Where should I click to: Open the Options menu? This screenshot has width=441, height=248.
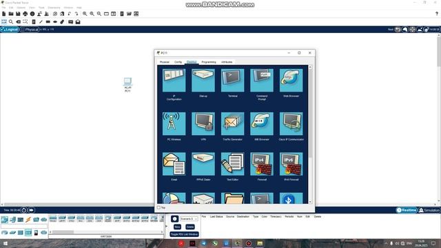(x=21, y=8)
